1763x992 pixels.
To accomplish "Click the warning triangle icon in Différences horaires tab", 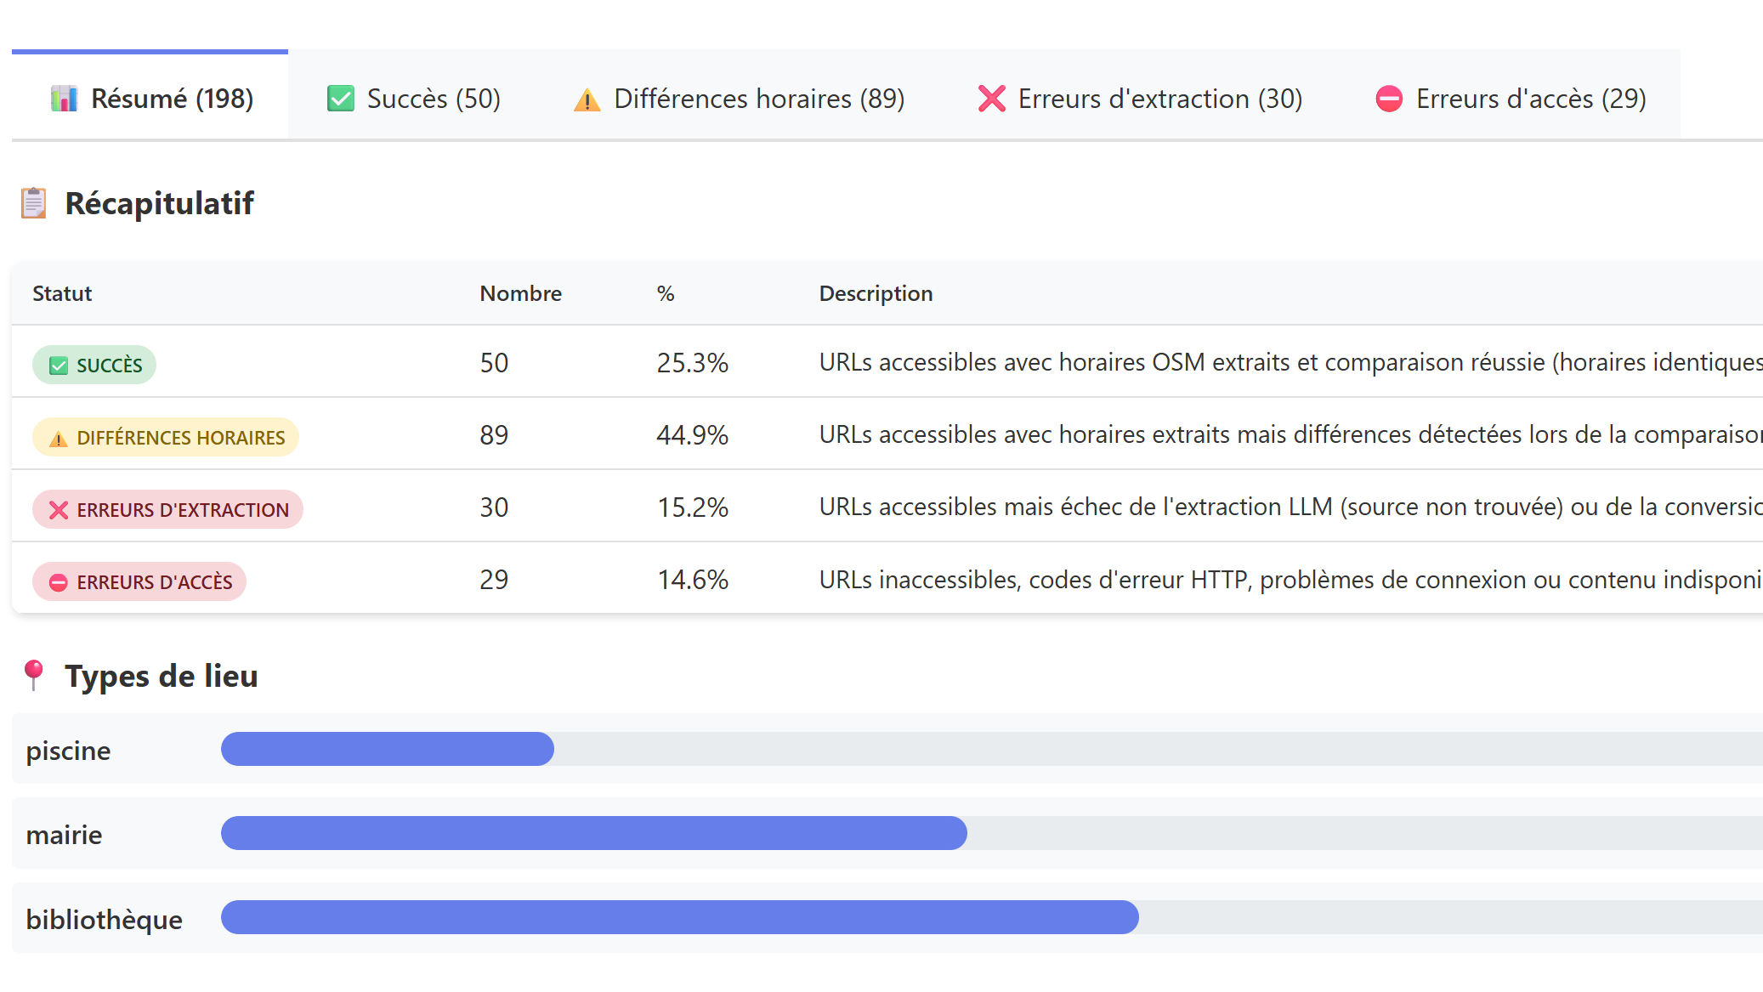I will tap(587, 99).
